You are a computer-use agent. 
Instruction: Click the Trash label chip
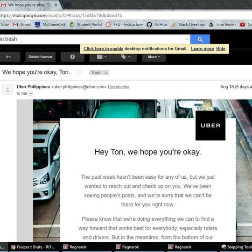tap(96, 73)
